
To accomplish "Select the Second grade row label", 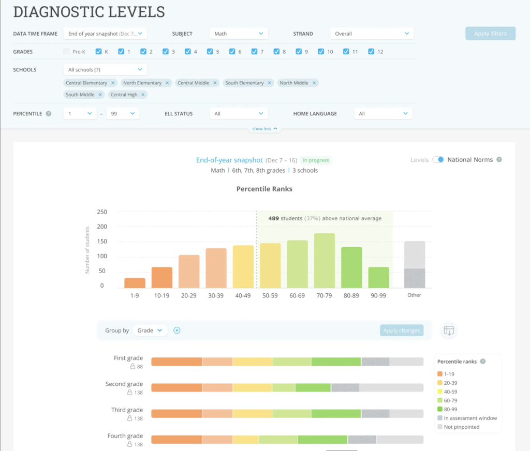I will click(x=124, y=384).
